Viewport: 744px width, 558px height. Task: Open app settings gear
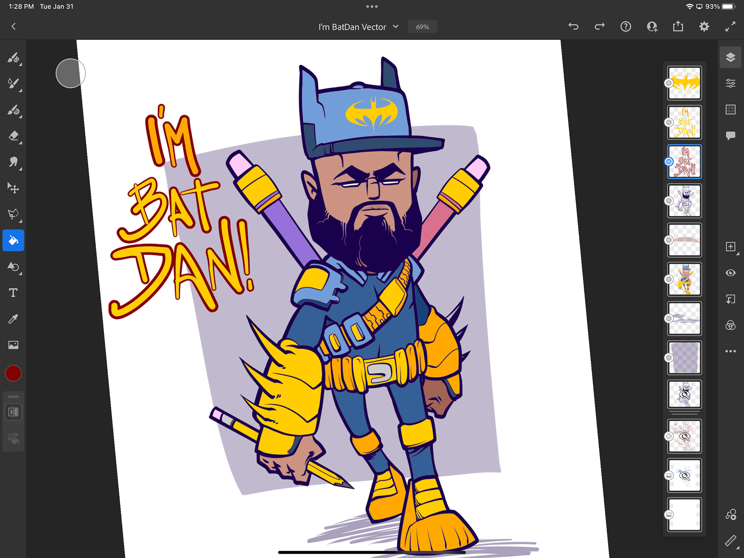click(x=704, y=26)
